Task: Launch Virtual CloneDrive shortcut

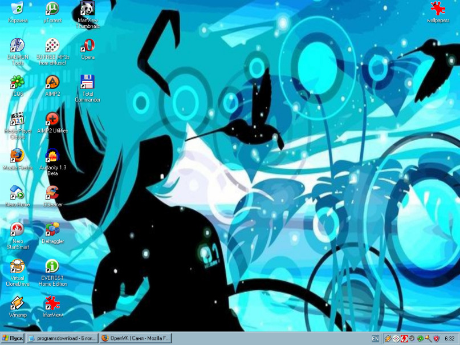Action: coord(18,273)
